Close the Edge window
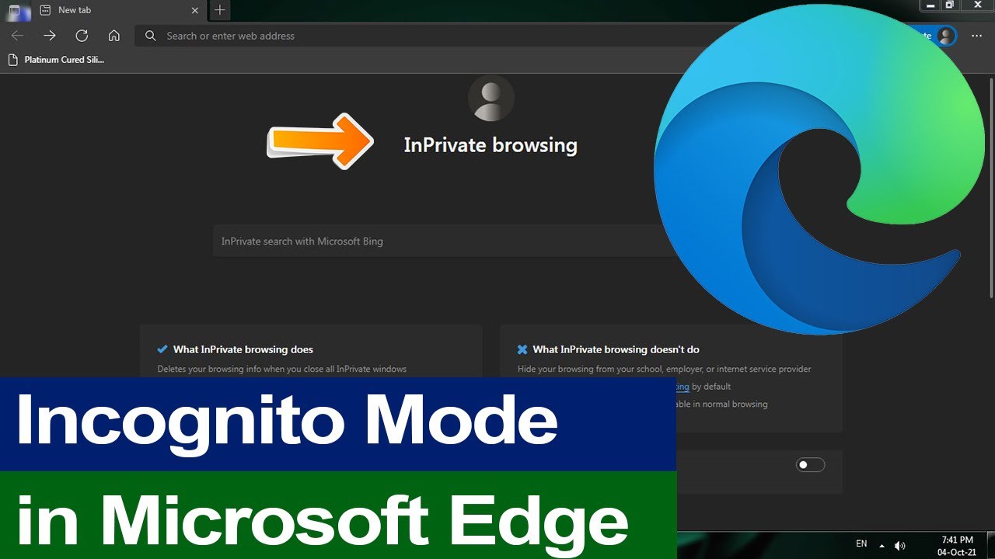The image size is (995, 559). 977,5
